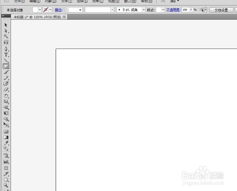
Task: Open the 帮助(H) menu
Action: 147,1
